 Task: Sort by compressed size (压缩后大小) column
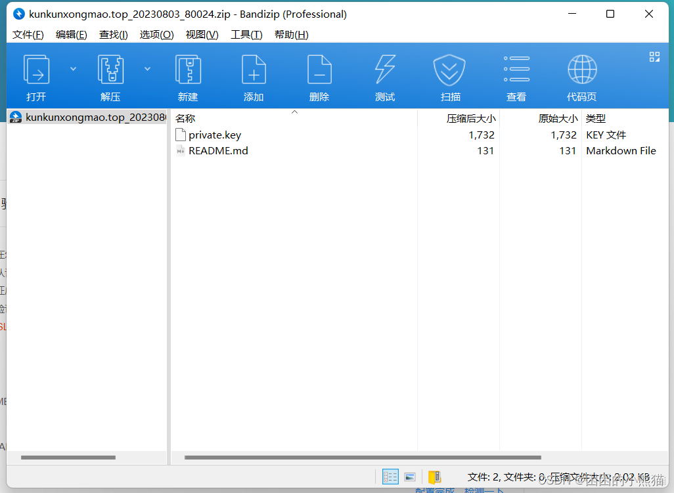(x=459, y=118)
